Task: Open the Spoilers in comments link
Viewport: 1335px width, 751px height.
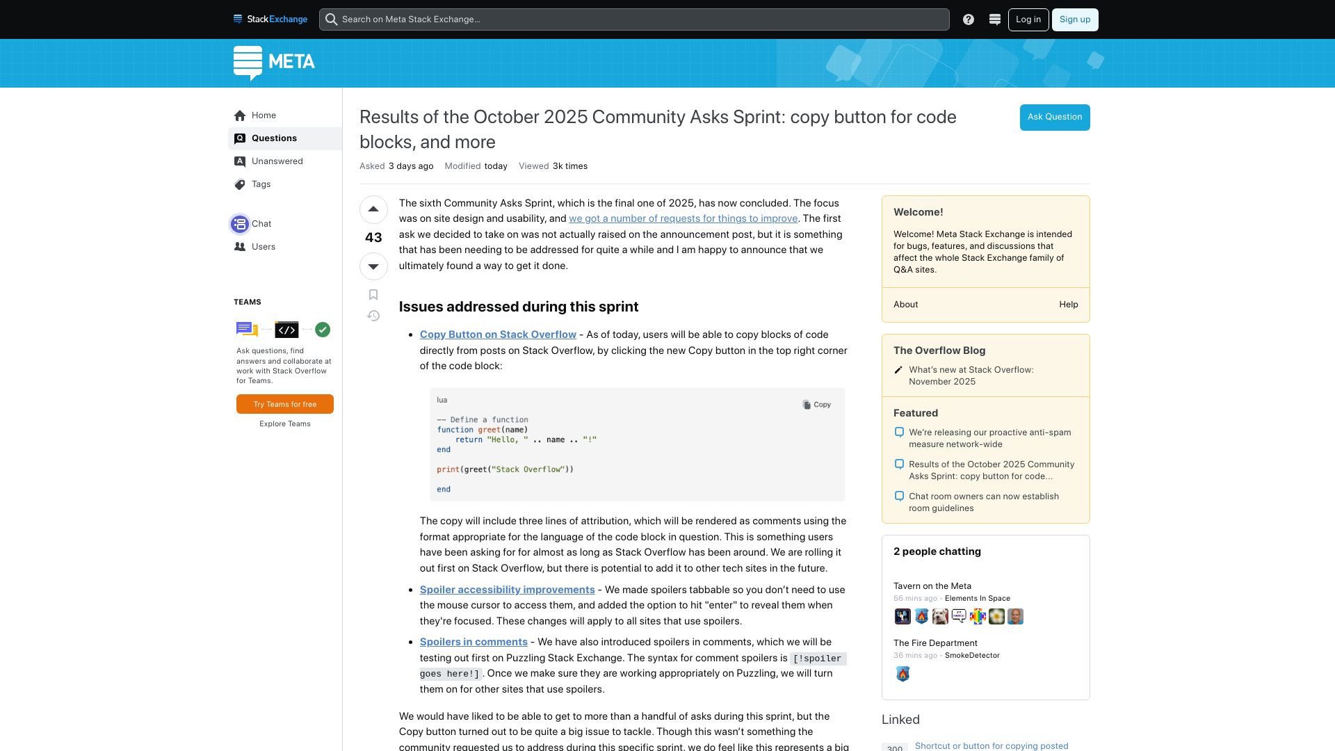Action: (474, 642)
